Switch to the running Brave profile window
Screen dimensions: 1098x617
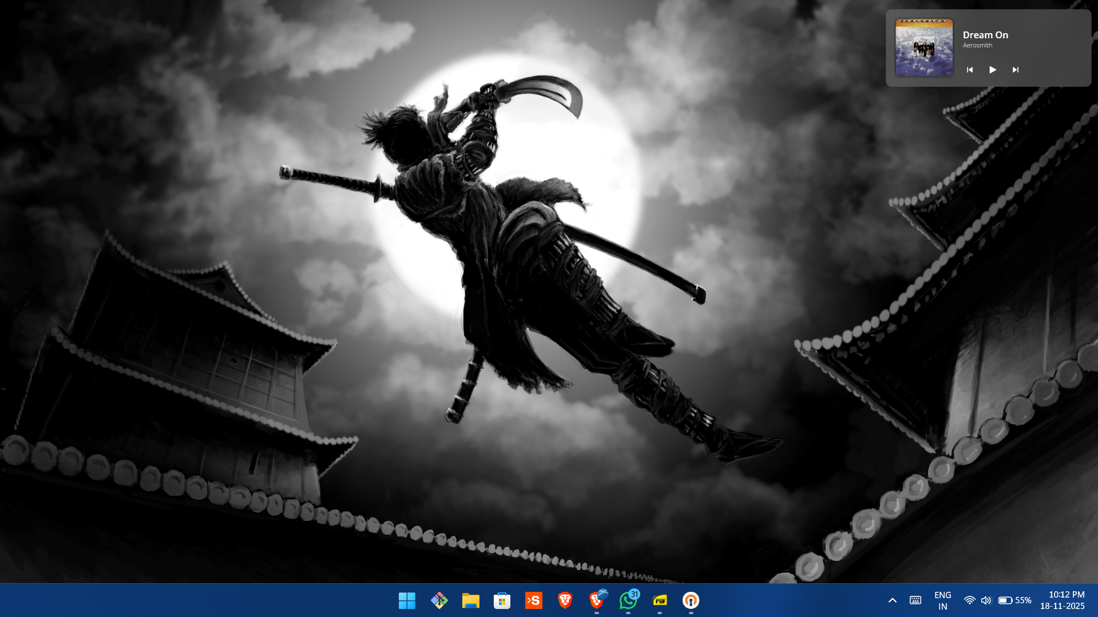(x=597, y=600)
